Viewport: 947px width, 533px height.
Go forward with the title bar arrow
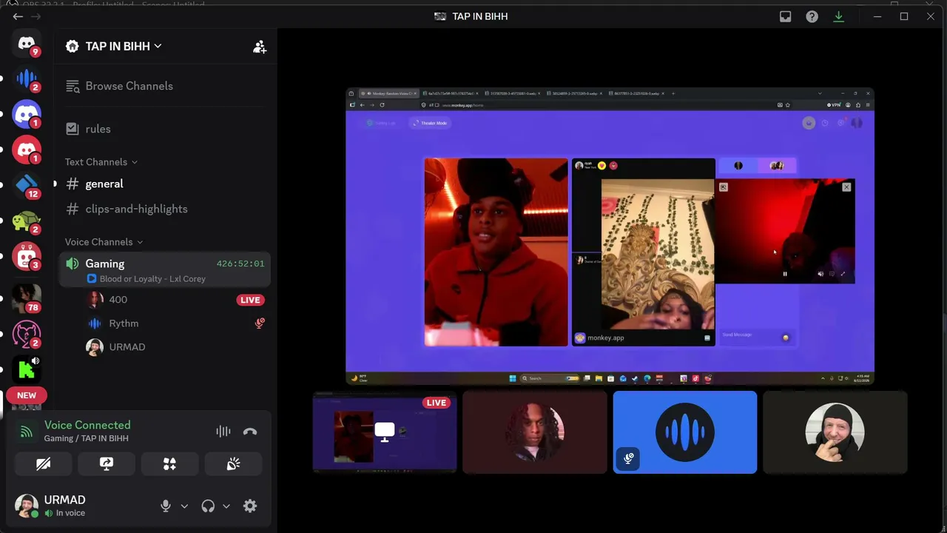point(36,16)
